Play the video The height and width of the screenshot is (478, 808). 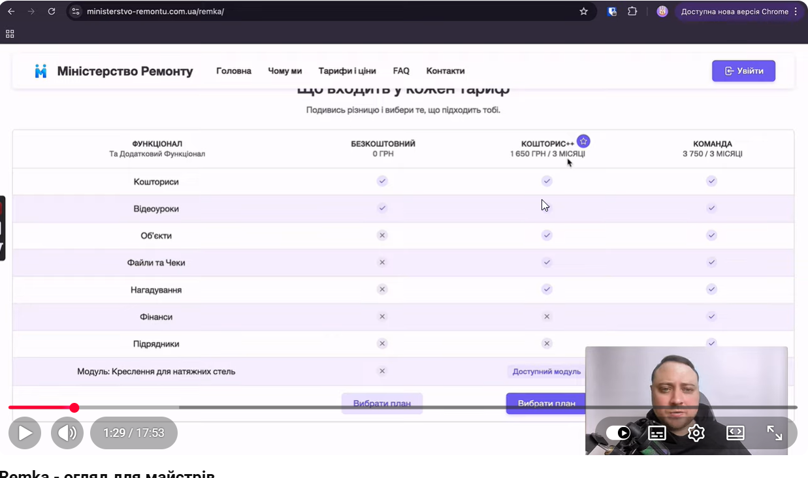pyautogui.click(x=25, y=433)
